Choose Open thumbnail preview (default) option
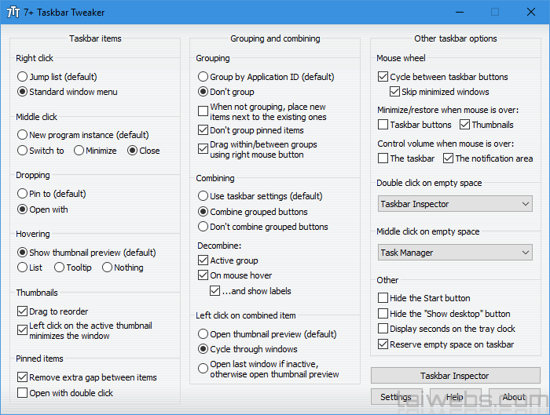 point(203,333)
